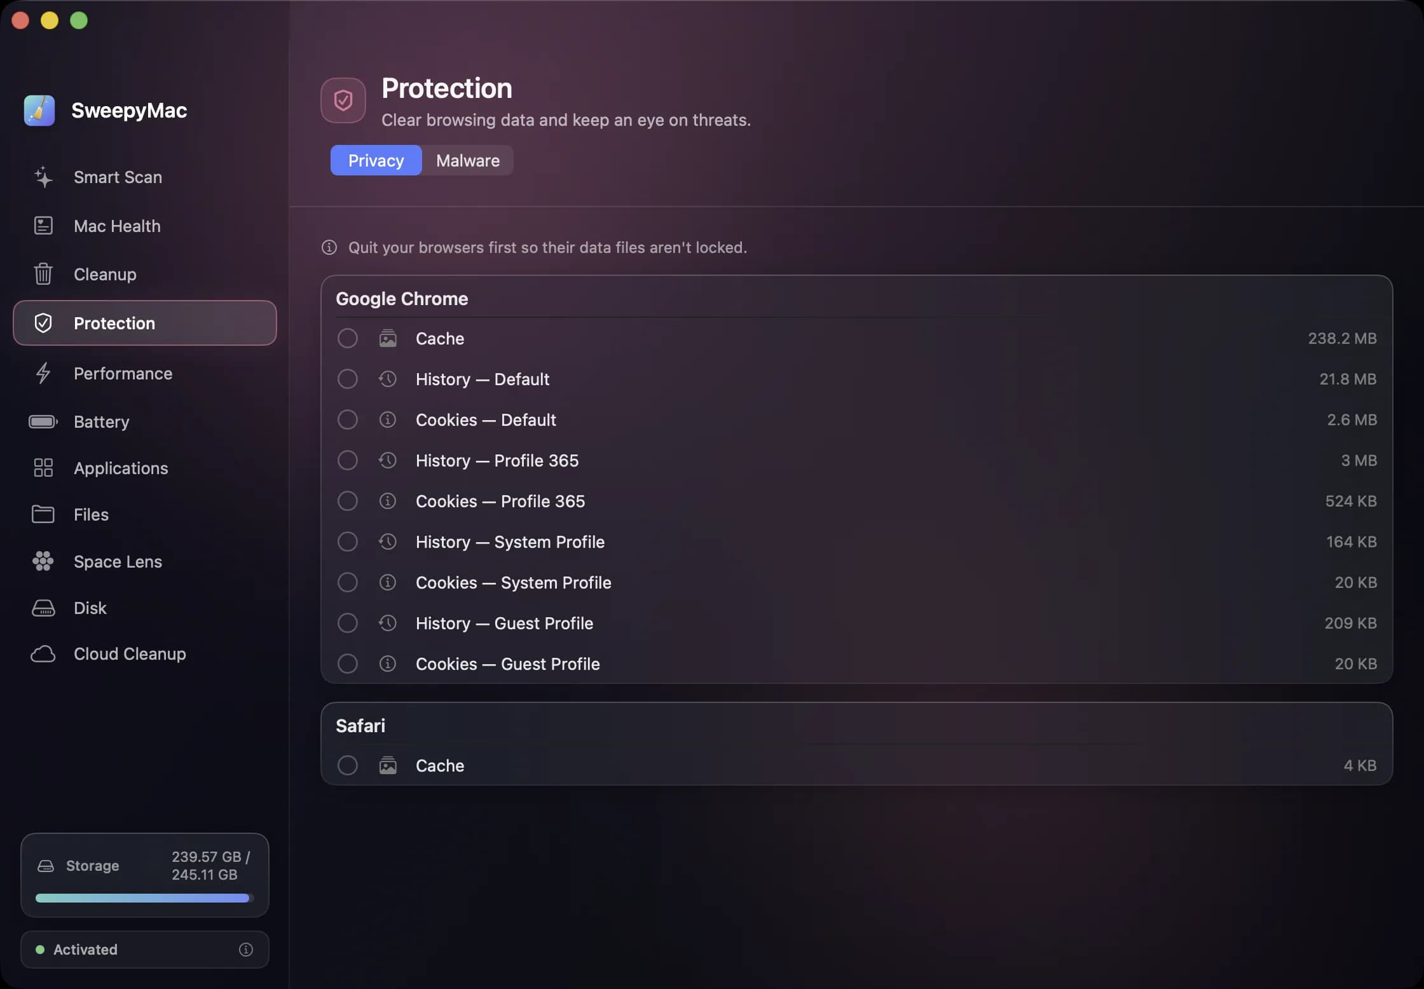Image resolution: width=1424 pixels, height=989 pixels.
Task: Enable the Cookies — System Profile checkbox
Action: coord(347,583)
